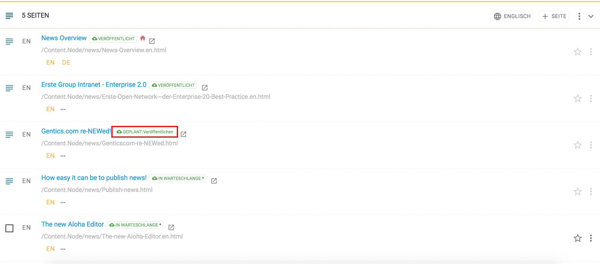This screenshot has height=264, width=600.
Task: Click IN WARTESCHLANGE badge of How easy row
Action: (178, 178)
